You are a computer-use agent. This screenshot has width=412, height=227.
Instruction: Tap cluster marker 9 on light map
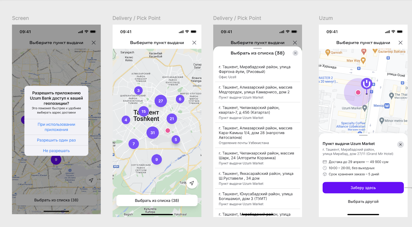click(157, 159)
